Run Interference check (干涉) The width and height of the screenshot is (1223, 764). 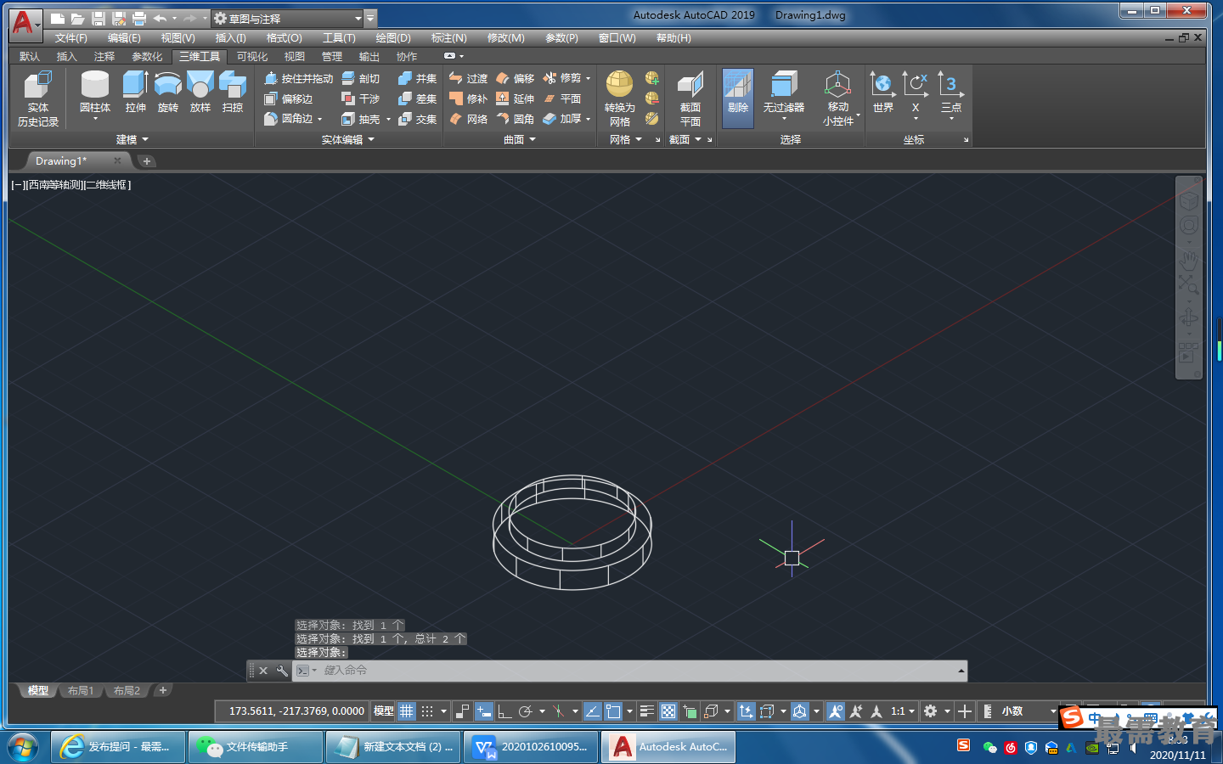[x=361, y=98]
